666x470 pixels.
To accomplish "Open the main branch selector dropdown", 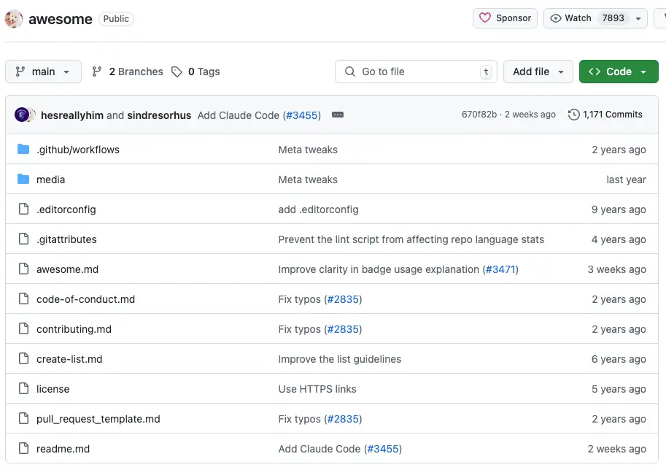I will (43, 72).
